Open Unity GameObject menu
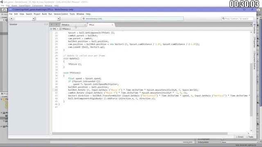 25,6
